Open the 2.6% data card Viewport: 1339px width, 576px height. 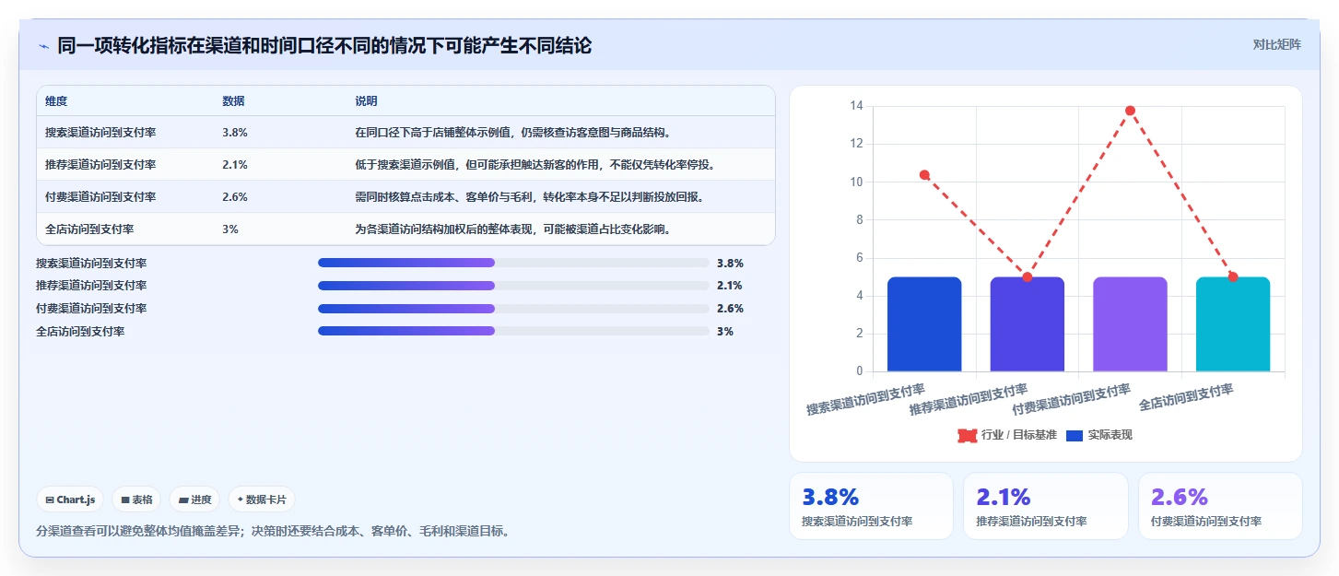(1220, 506)
